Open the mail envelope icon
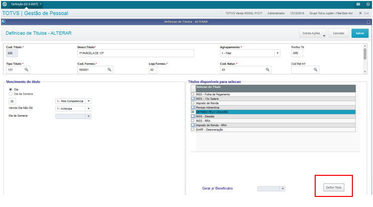This screenshot has width=373, height=207. (358, 4)
